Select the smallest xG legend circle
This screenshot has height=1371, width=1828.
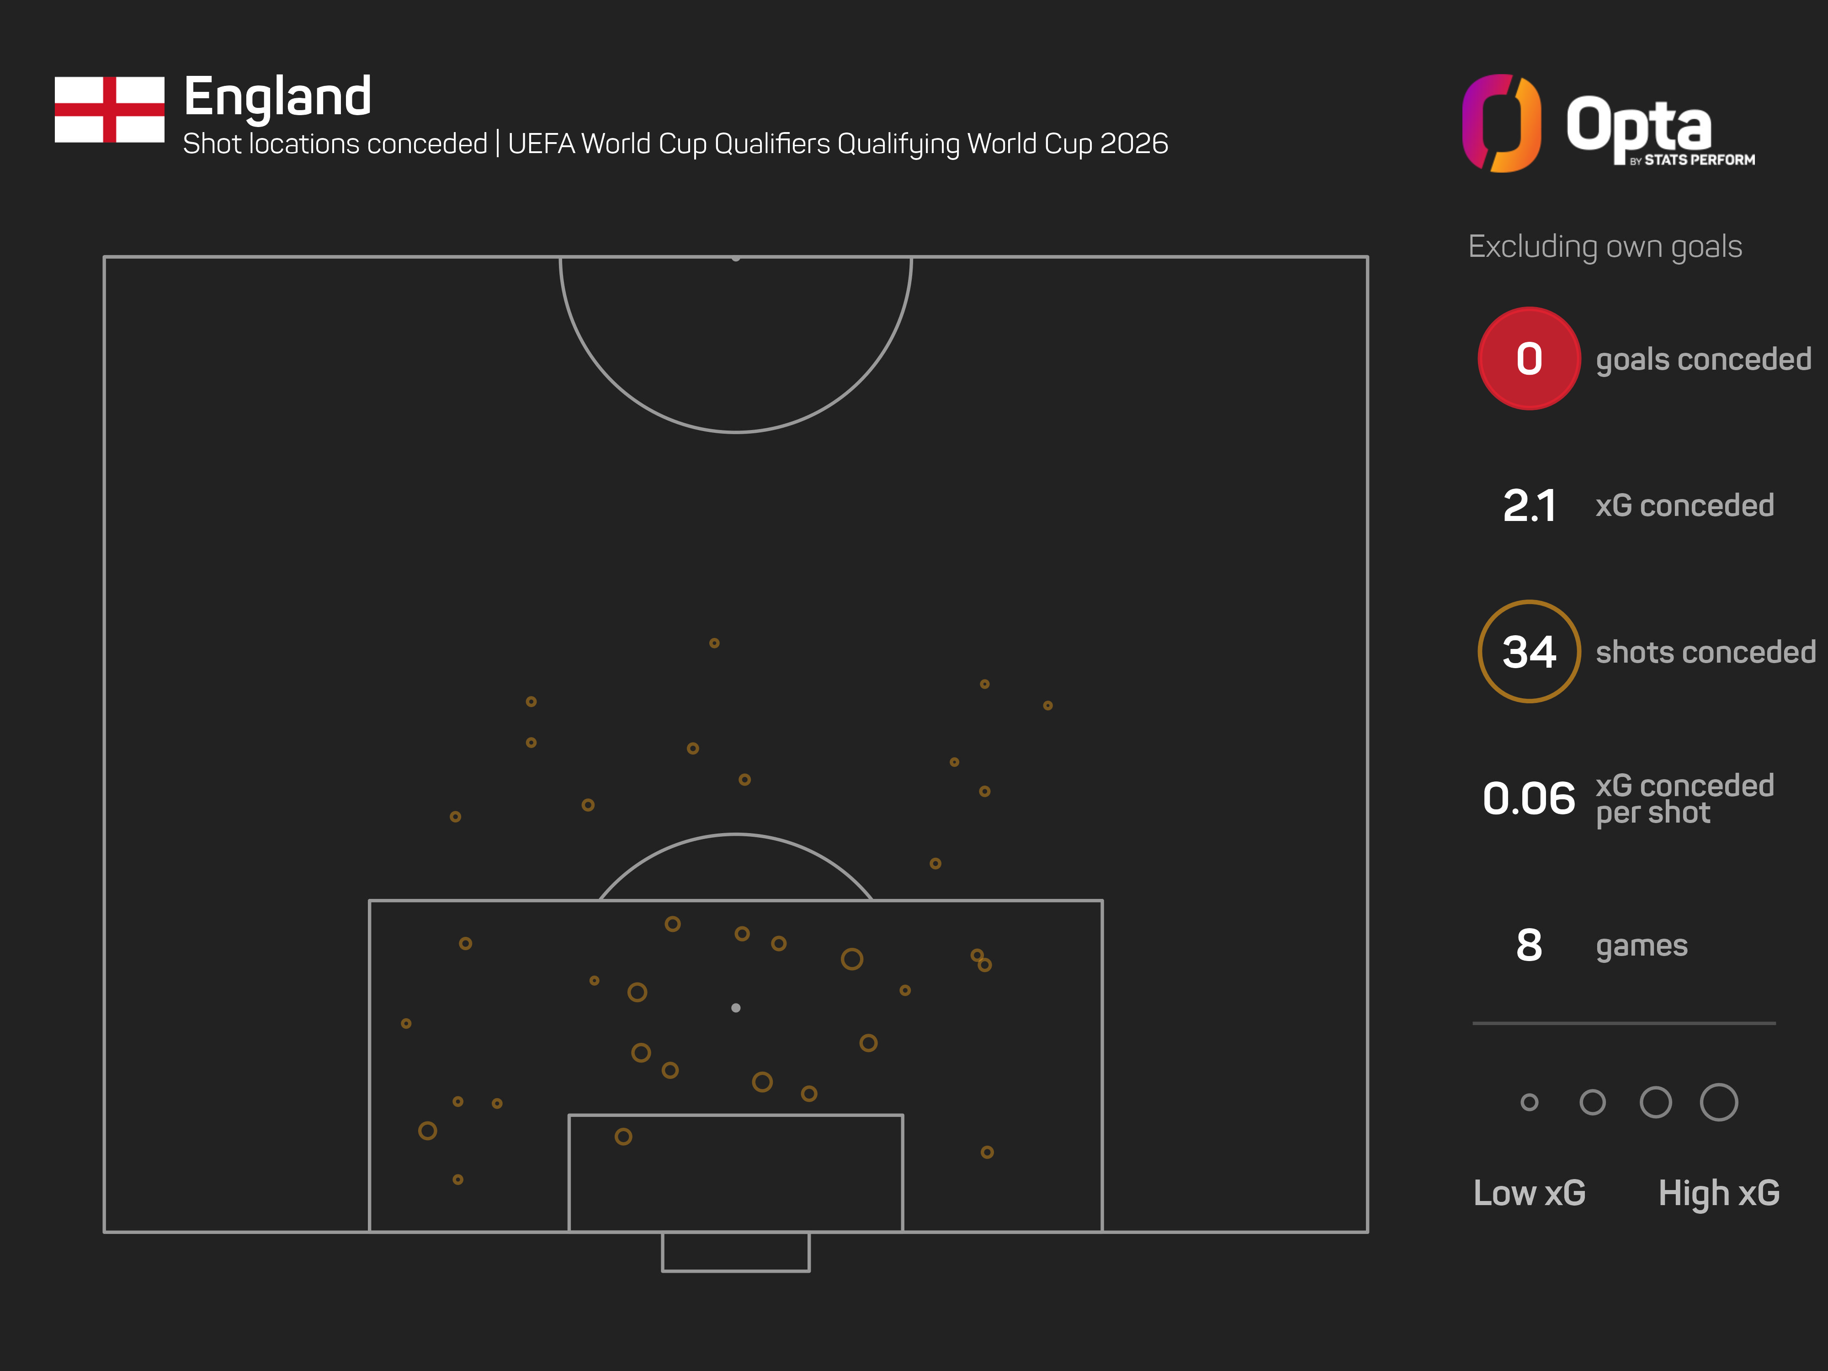coord(1529,1101)
